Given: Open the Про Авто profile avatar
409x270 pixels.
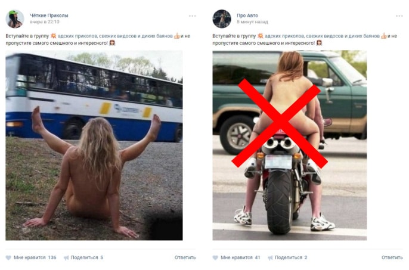Looking at the screenshot, I should [x=222, y=19].
